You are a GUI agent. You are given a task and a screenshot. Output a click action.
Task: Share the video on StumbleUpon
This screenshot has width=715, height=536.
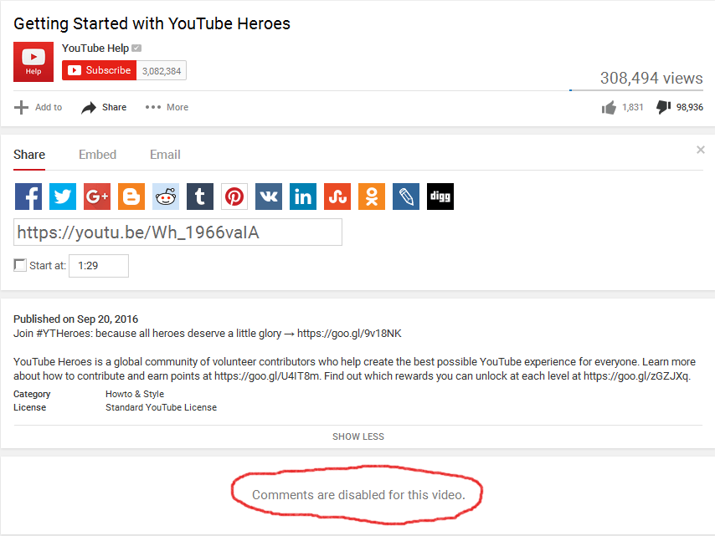tap(337, 197)
